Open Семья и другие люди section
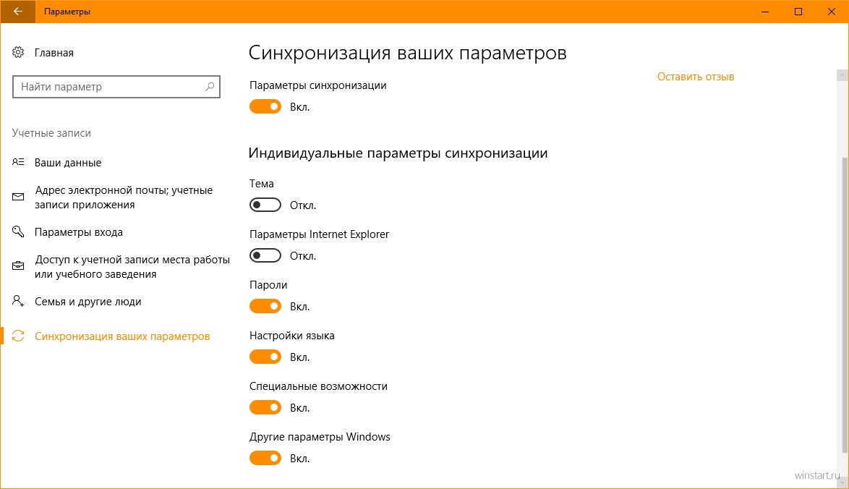Image resolution: width=849 pixels, height=489 pixels. (x=88, y=302)
